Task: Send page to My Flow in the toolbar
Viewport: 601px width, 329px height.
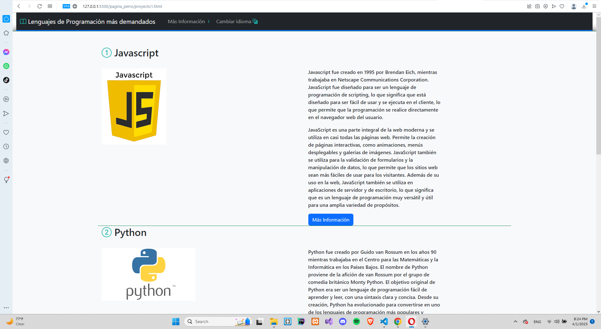Action: point(554,6)
